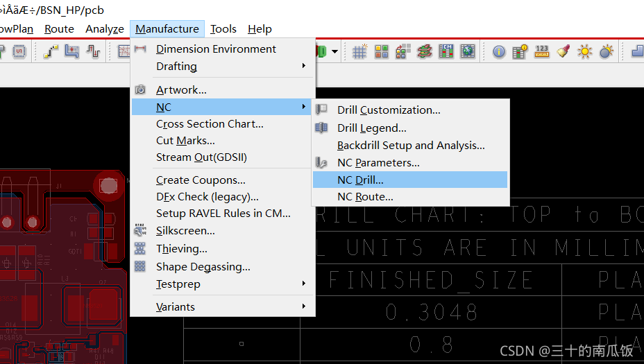Open the Manufacture menu

[167, 29]
